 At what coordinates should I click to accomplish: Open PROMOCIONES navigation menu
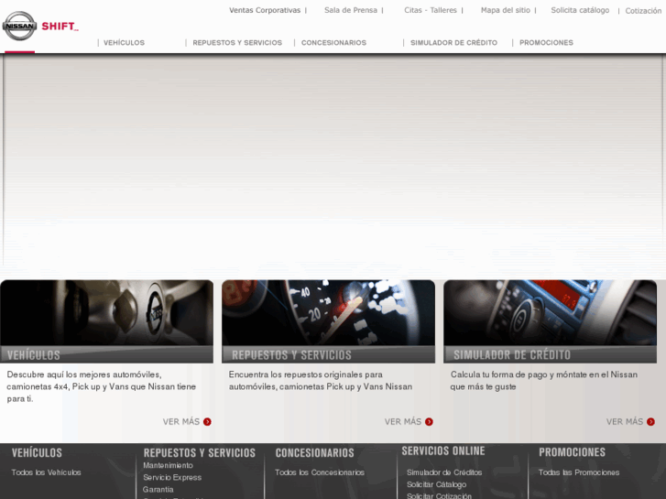546,43
